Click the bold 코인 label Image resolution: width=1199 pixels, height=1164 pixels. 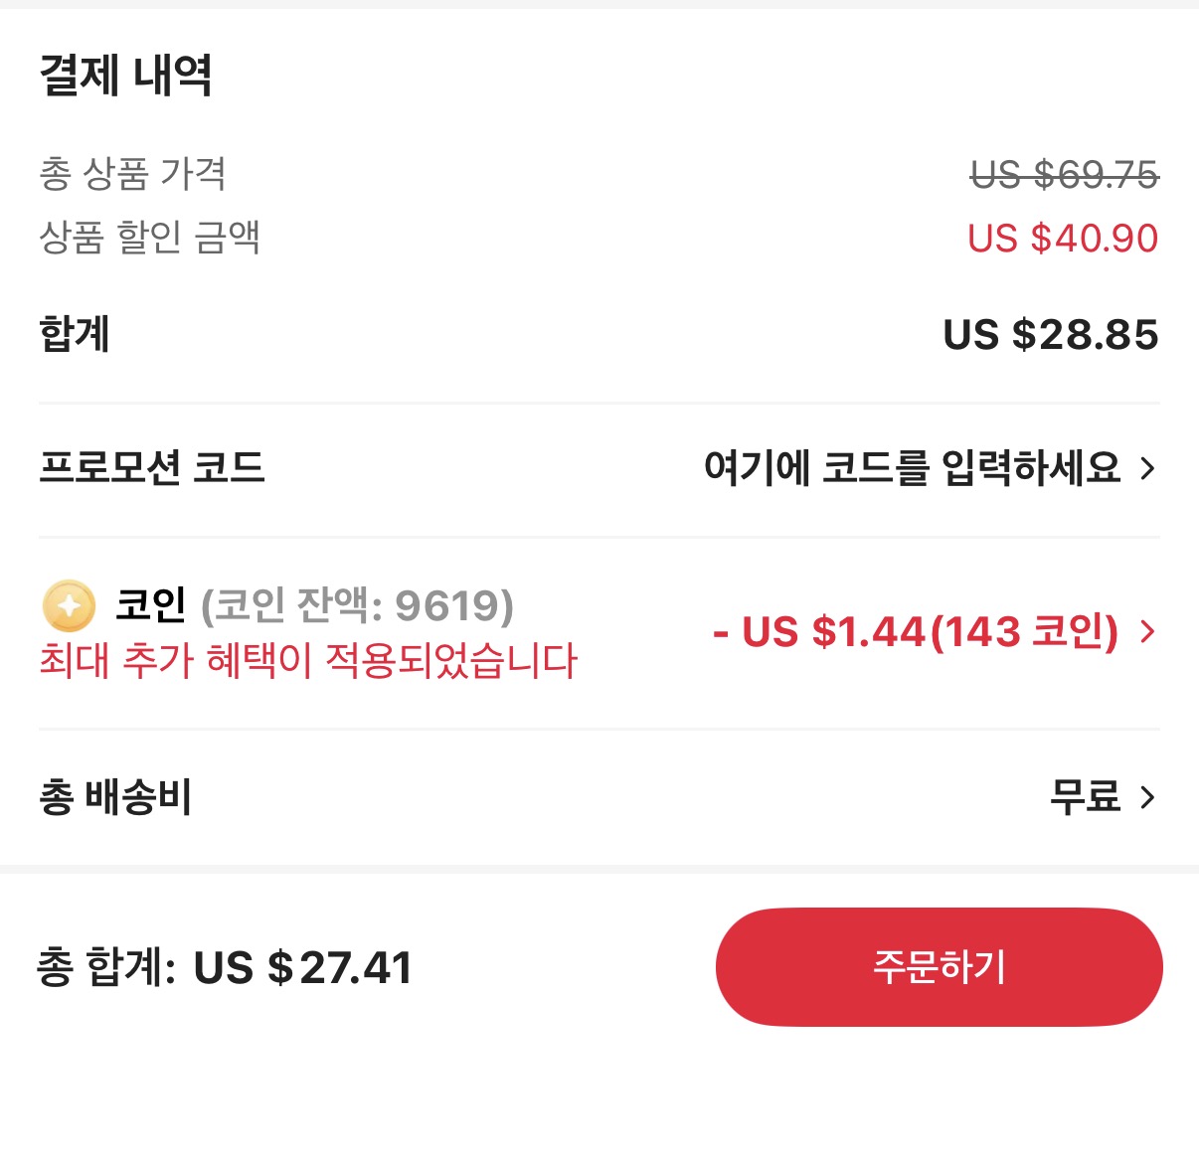coord(151,604)
